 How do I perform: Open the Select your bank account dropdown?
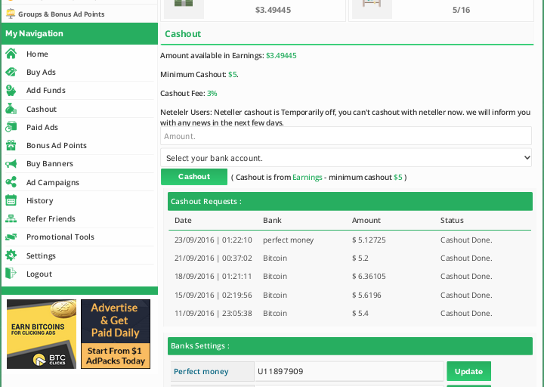coord(346,158)
